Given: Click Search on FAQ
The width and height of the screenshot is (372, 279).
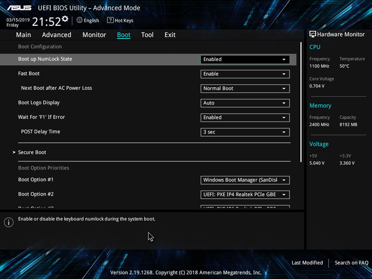Looking at the screenshot, I should [x=351, y=262].
